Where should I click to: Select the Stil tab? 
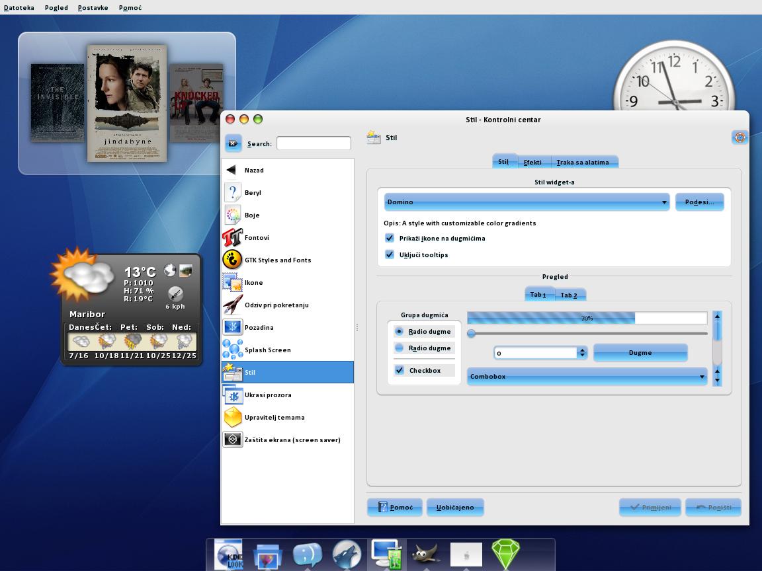coord(503,162)
